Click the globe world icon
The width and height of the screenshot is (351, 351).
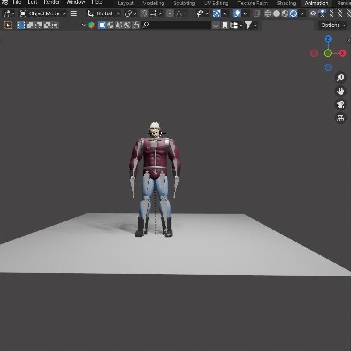click(x=127, y=25)
